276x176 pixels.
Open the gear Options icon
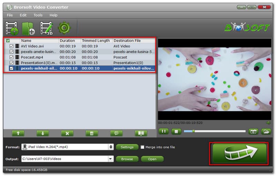pyautogui.click(x=64, y=28)
